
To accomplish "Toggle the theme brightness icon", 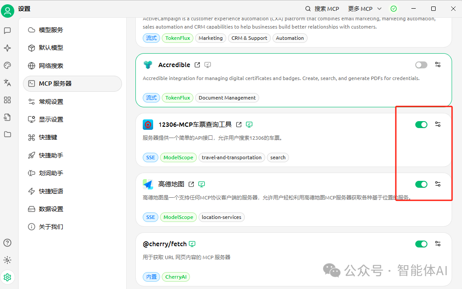I will pos(7,260).
